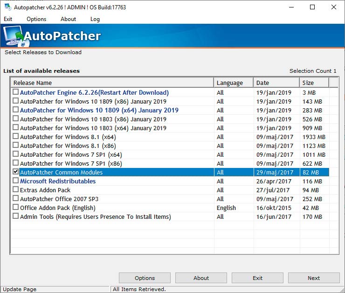Click the Options button at bottom
The width and height of the screenshot is (345, 293).
[x=145, y=278]
